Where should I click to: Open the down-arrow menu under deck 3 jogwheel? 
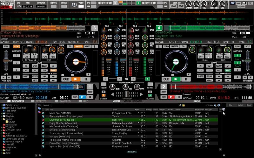(89, 75)
